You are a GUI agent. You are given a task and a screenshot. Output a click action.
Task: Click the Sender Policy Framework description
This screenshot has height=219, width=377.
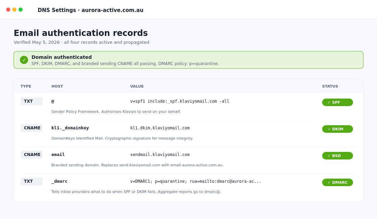[116, 112]
